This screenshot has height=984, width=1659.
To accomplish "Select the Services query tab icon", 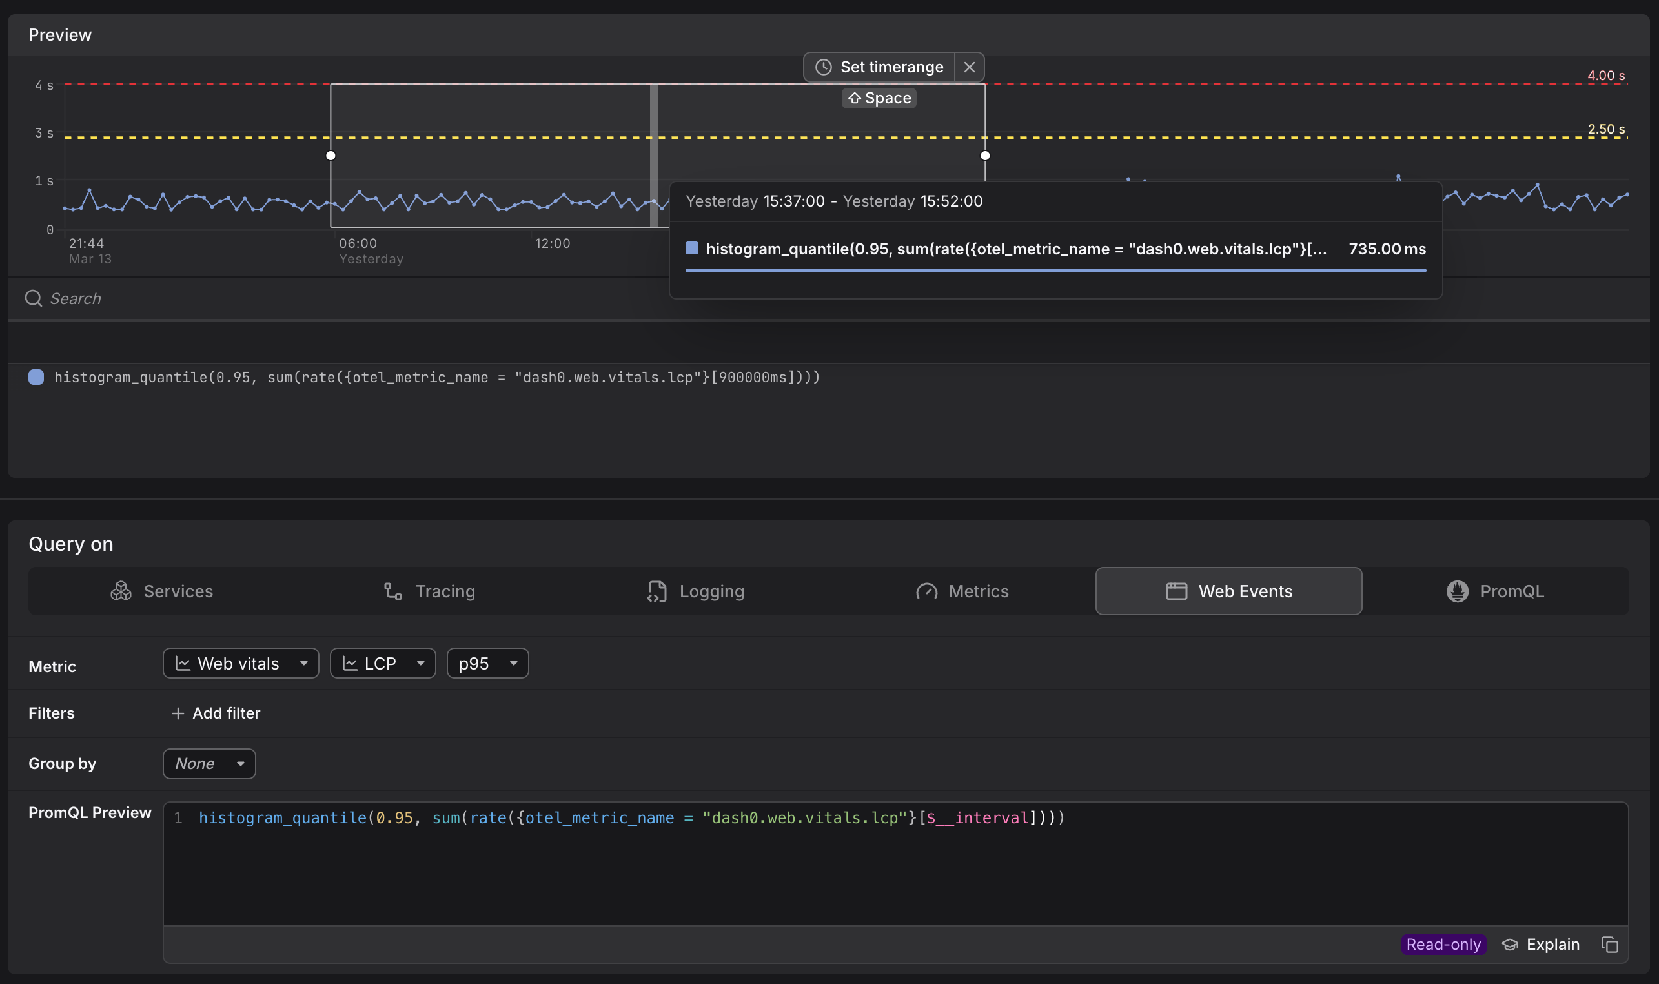I will [121, 591].
